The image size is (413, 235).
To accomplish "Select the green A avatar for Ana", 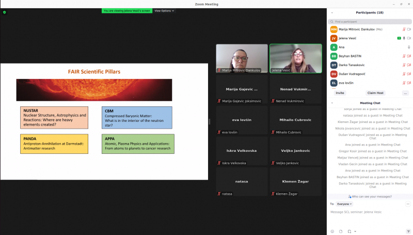I will click(333, 47).
